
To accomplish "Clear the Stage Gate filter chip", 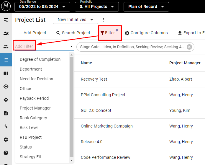I will coord(189,47).
